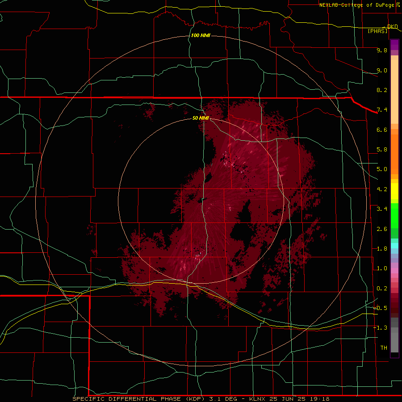Click the 0.2 scale value

click(x=382, y=289)
